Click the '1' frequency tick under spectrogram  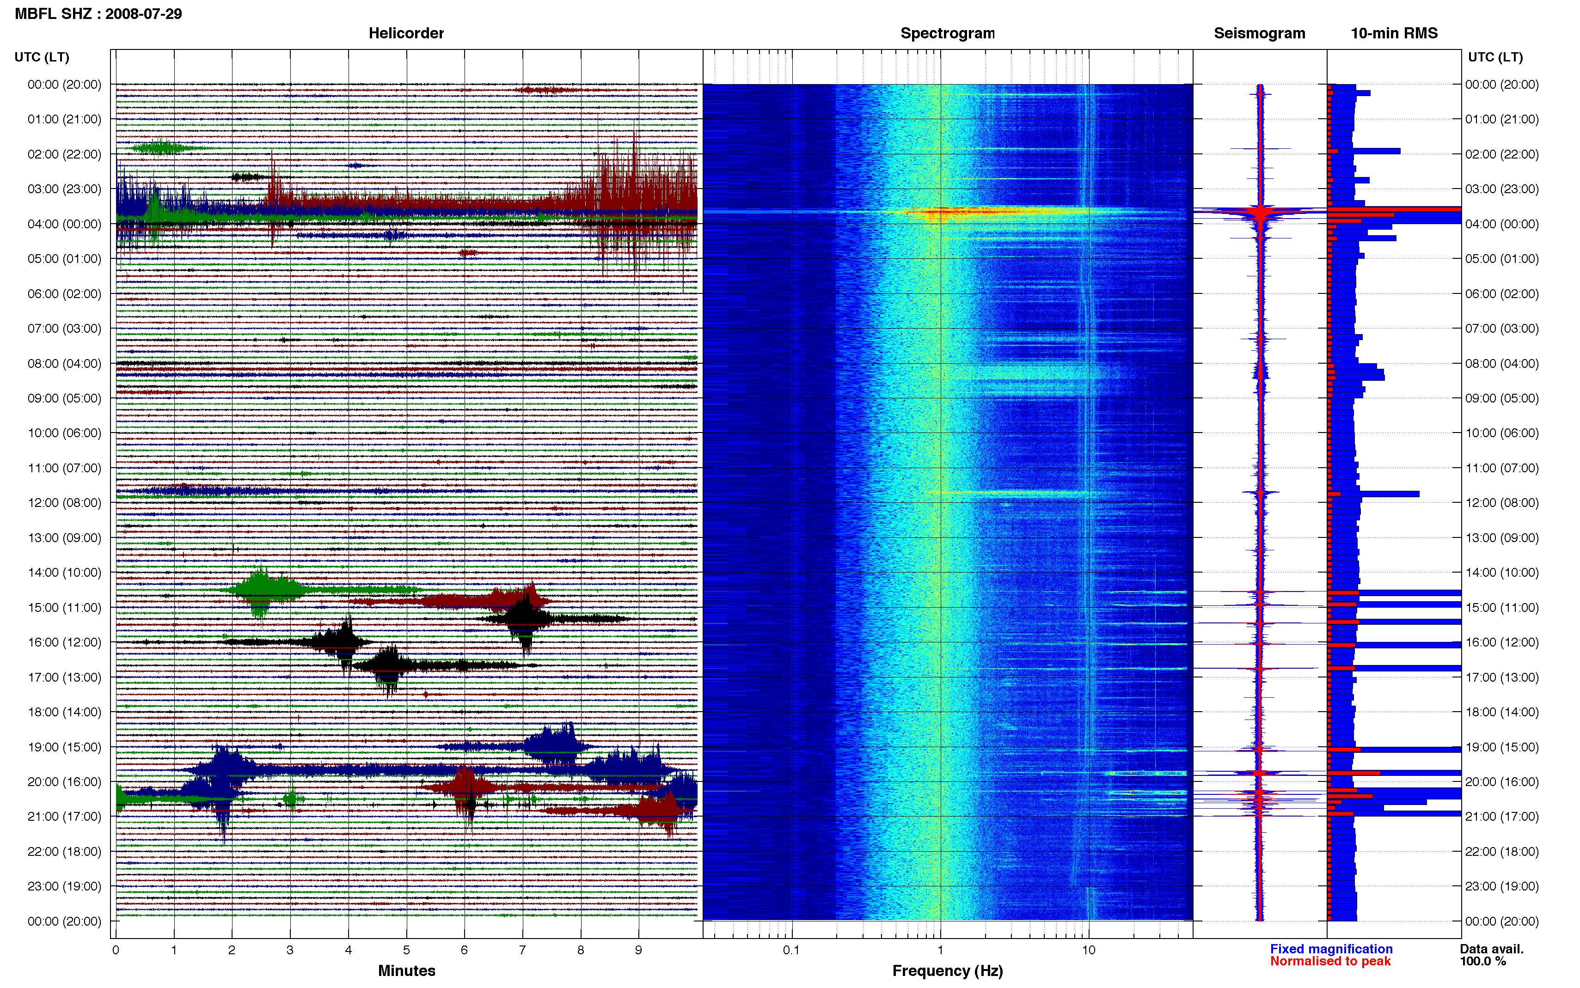tap(940, 950)
